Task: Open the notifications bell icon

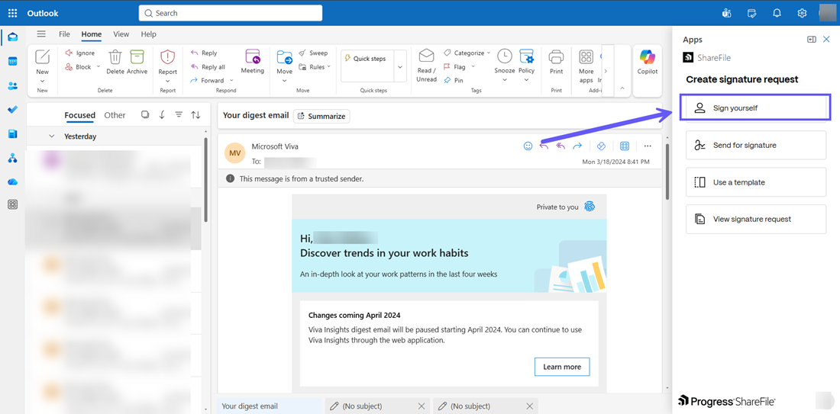Action: (777, 13)
